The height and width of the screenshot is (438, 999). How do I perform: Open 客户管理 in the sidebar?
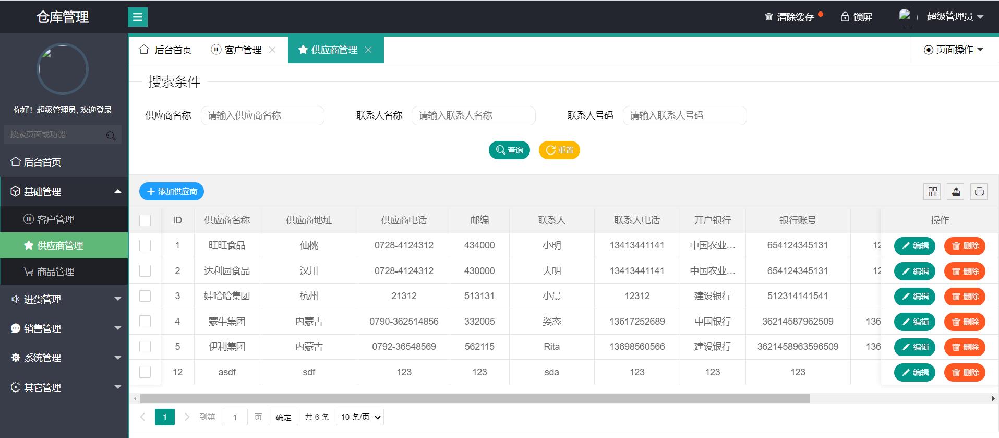64,219
